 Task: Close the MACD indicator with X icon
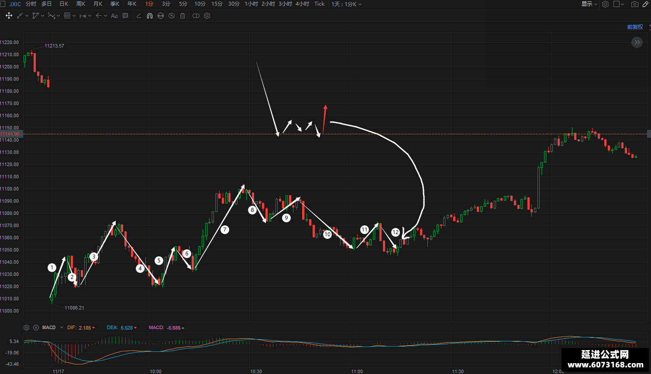tap(36, 327)
